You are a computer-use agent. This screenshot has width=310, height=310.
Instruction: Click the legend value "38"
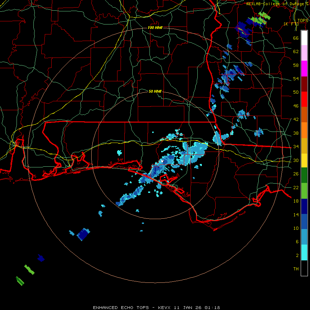click(296, 133)
